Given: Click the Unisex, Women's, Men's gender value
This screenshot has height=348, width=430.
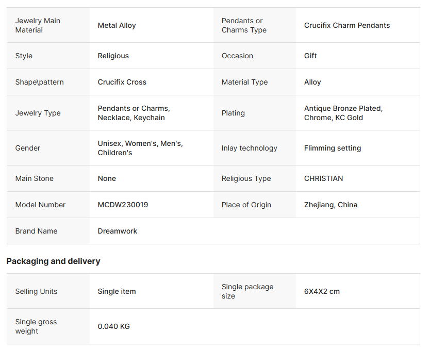Looking at the screenshot, I should 140,148.
